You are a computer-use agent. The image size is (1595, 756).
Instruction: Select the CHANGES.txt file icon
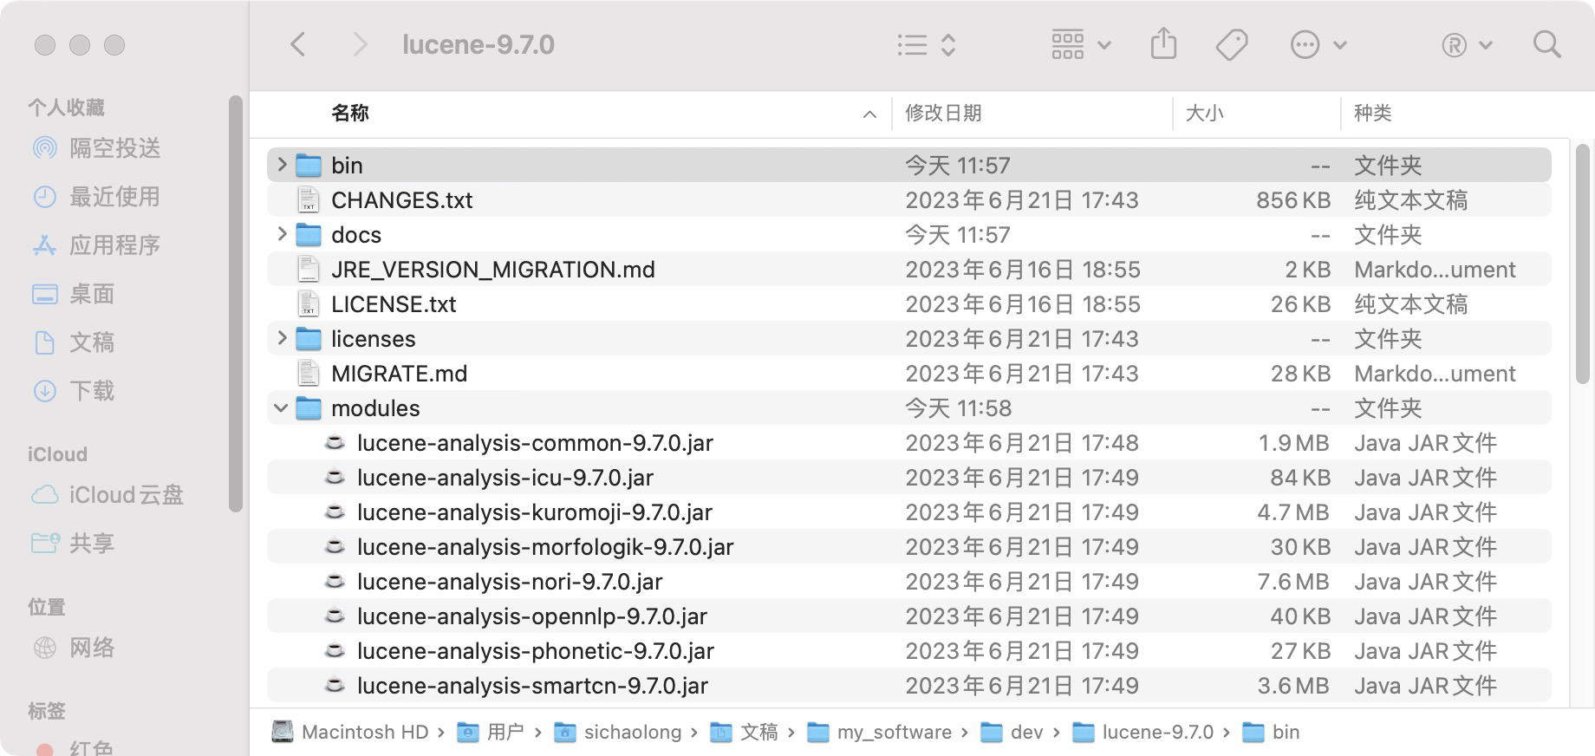(309, 199)
